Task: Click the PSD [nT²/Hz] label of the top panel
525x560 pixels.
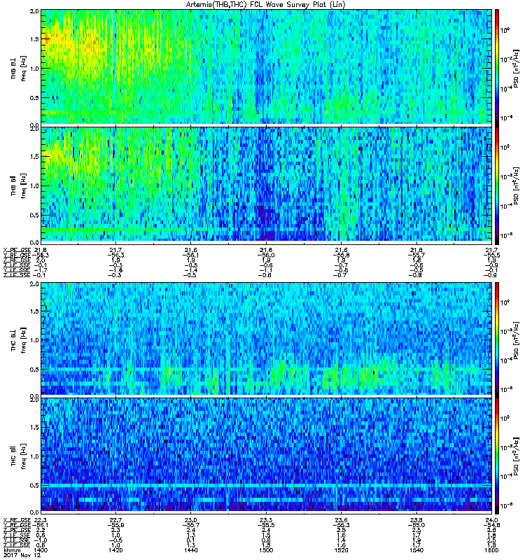Action: tap(517, 68)
